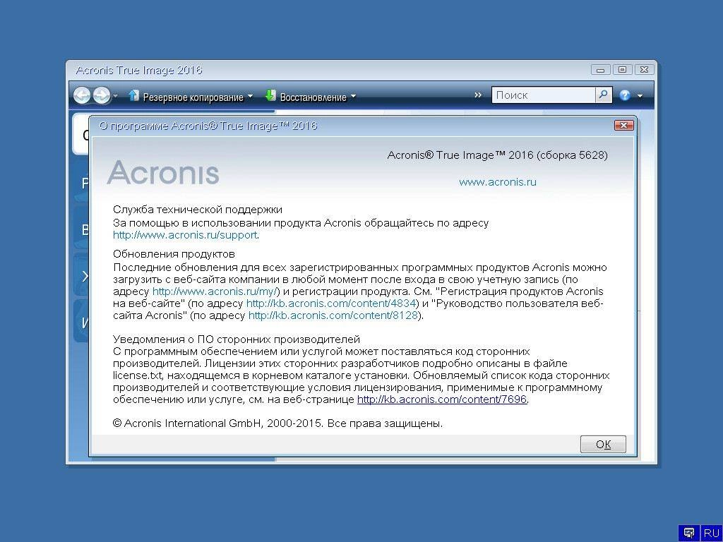The image size is (723, 542).
Task: Expand the help dropdown arrow
Action: (640, 96)
